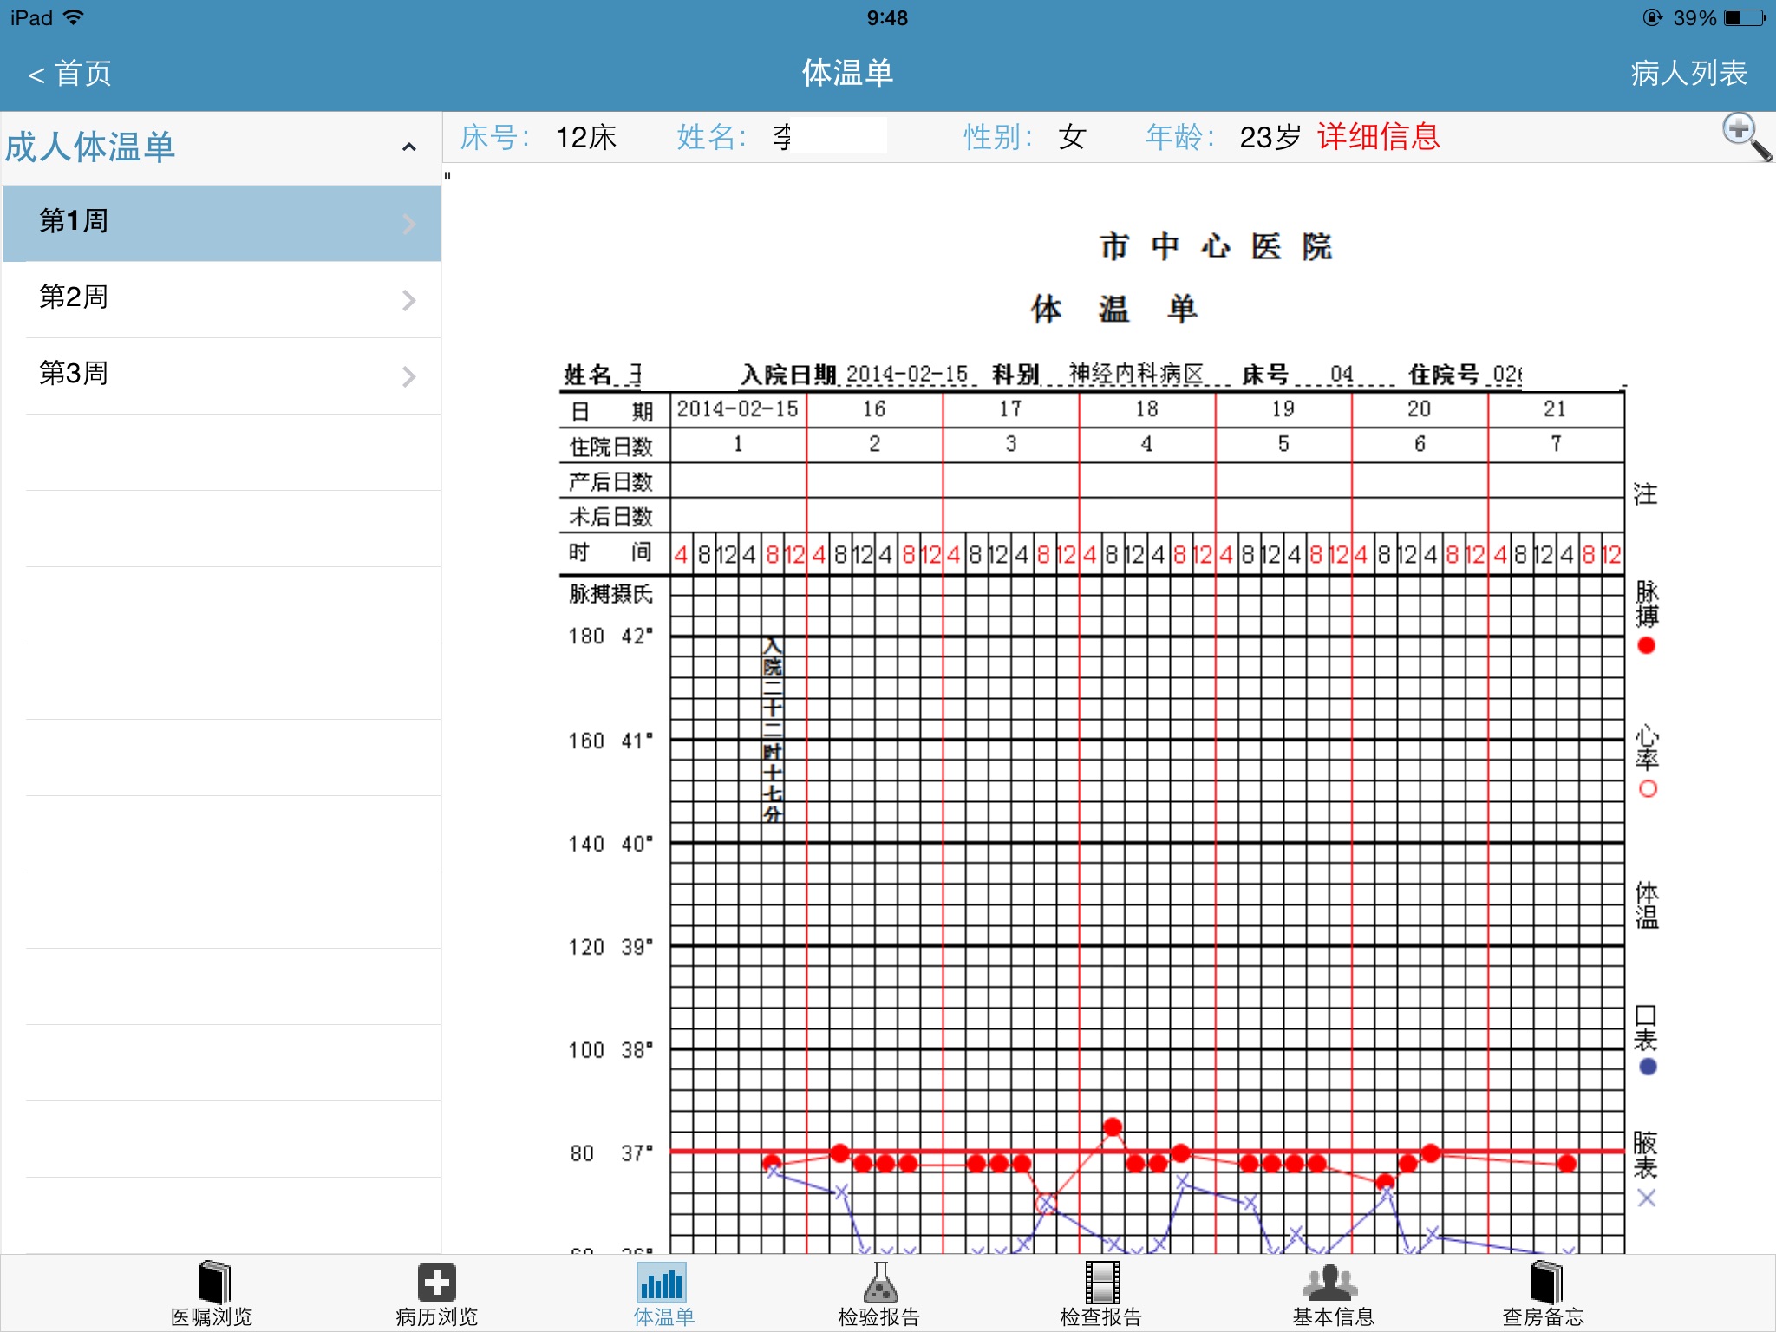Viewport: 1776px width, 1332px height.
Task: Open the 第2周 row chevron
Action: tap(409, 300)
